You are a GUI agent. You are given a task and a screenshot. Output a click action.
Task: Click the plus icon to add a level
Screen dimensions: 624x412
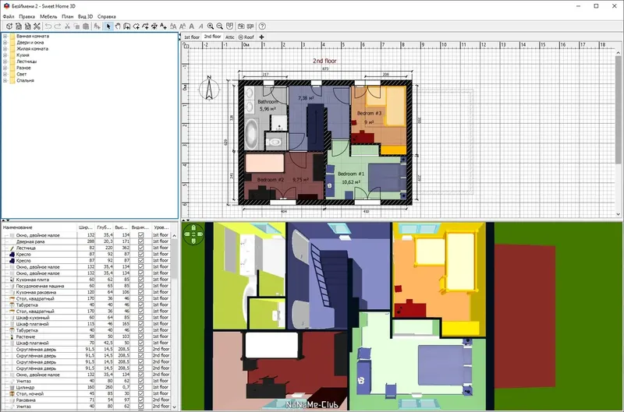coord(261,37)
